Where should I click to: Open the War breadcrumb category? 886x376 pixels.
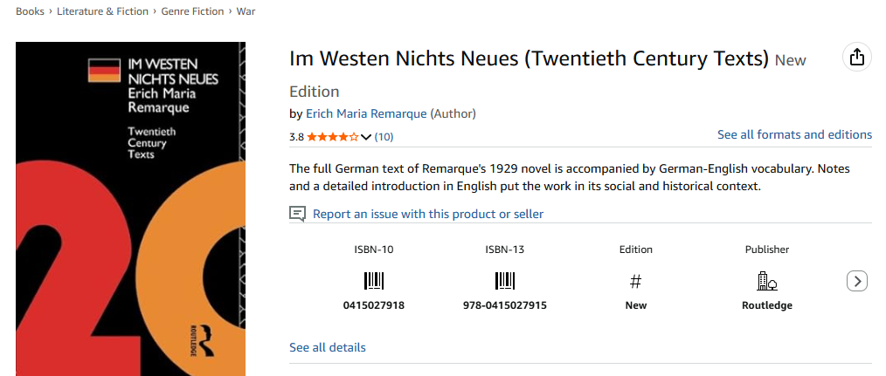[x=246, y=11]
